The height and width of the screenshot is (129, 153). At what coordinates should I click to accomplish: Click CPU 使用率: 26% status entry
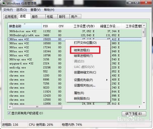(41, 125)
